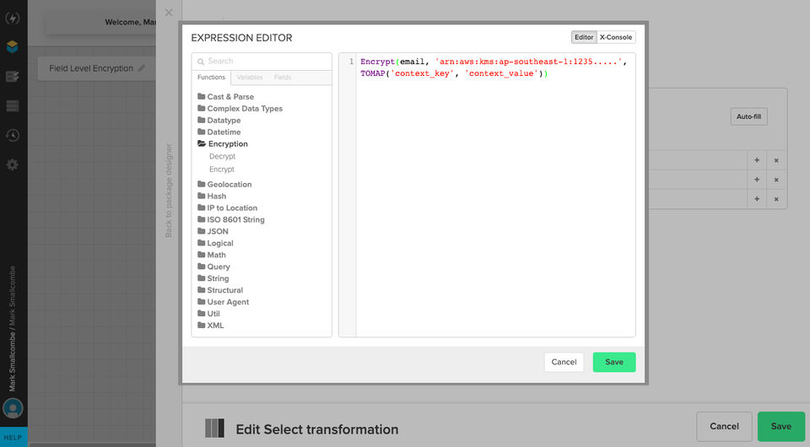810x447 pixels.
Task: Open the clusters server sidebar icon
Action: [13, 106]
